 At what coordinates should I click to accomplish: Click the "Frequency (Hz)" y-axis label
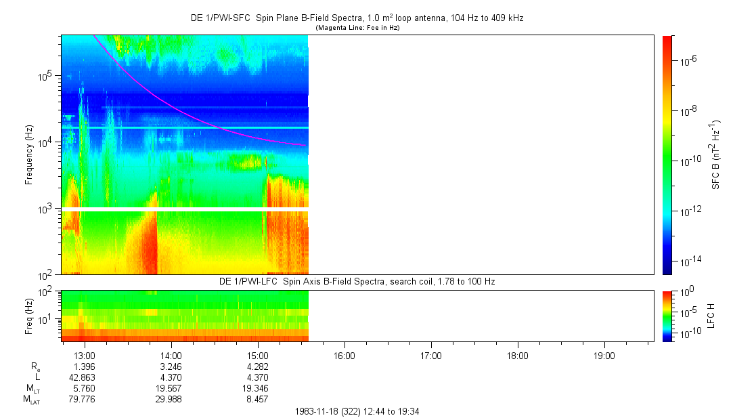(30, 154)
